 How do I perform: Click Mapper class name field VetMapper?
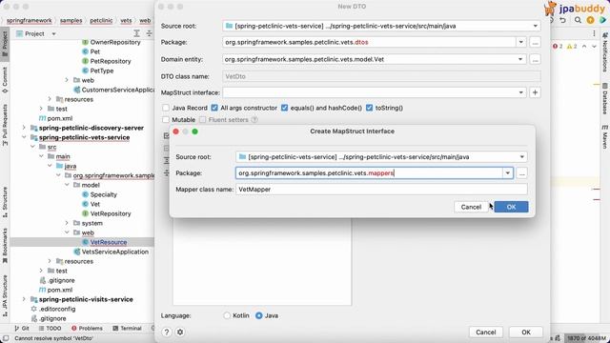point(381,190)
